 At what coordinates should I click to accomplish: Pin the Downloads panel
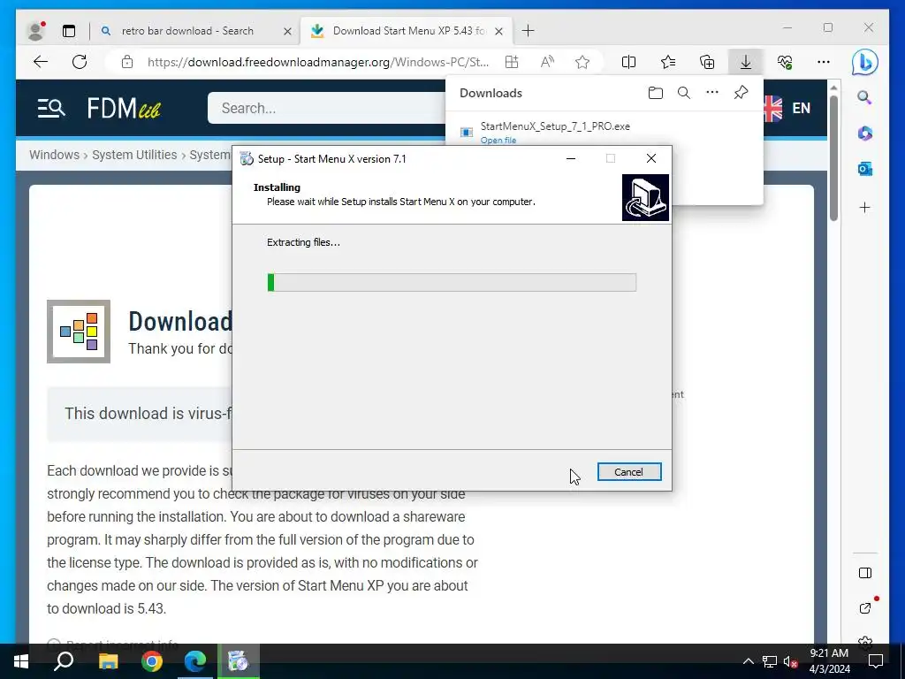[741, 92]
